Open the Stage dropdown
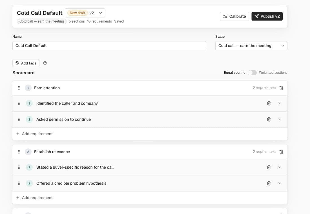Viewport: 310px width, 214px height. click(x=251, y=46)
